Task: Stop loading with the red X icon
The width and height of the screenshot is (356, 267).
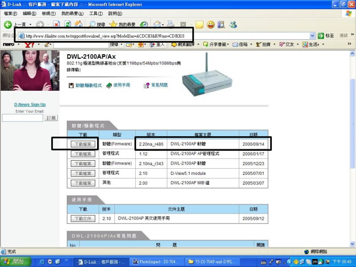Action: click(57, 24)
